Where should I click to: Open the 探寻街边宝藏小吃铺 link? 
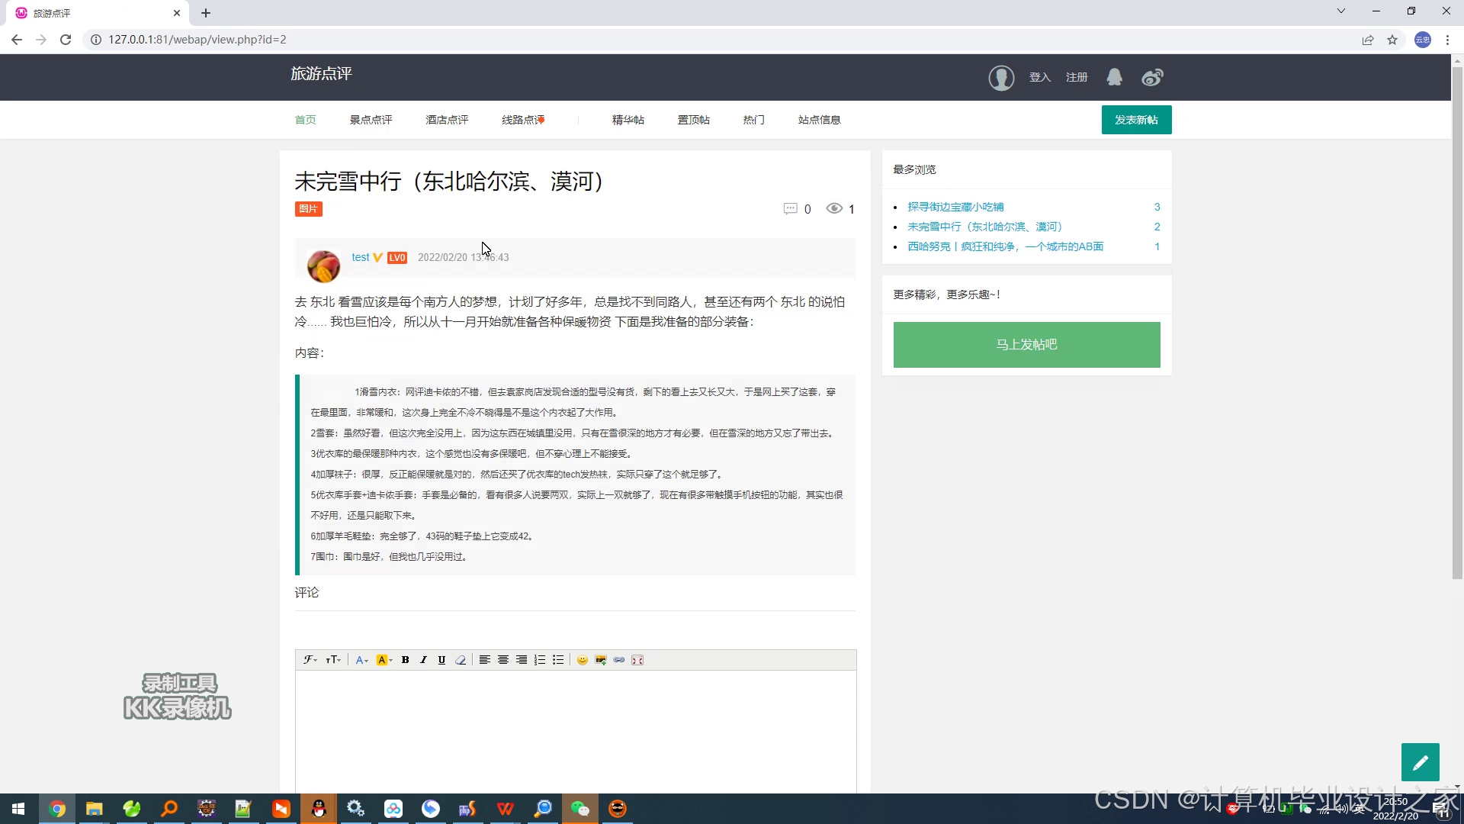pyautogui.click(x=955, y=207)
